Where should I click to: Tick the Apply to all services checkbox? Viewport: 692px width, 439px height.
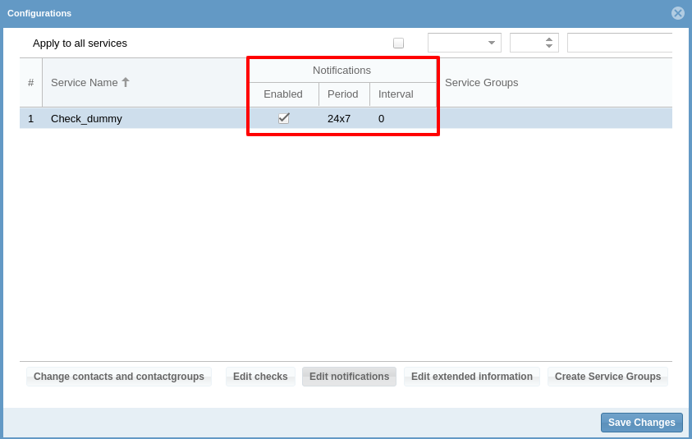pos(398,43)
